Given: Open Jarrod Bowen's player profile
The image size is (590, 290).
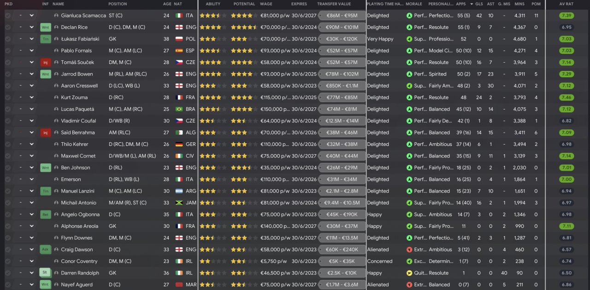Looking at the screenshot, I should (x=77, y=74).
